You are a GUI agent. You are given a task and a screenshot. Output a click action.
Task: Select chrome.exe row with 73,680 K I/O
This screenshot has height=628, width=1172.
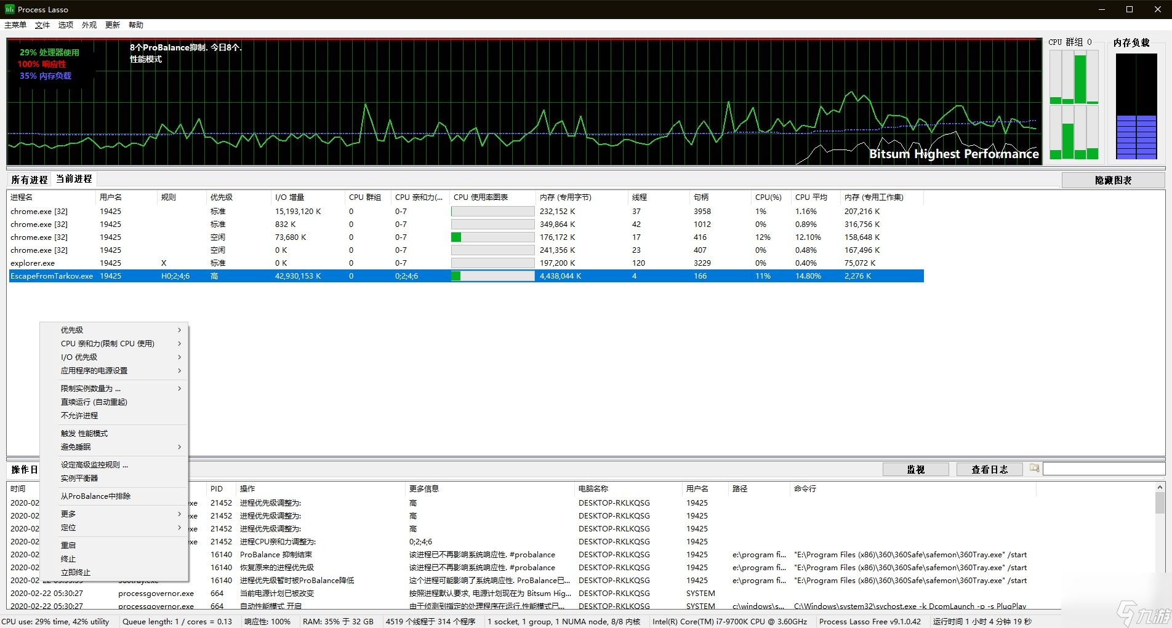pos(466,237)
